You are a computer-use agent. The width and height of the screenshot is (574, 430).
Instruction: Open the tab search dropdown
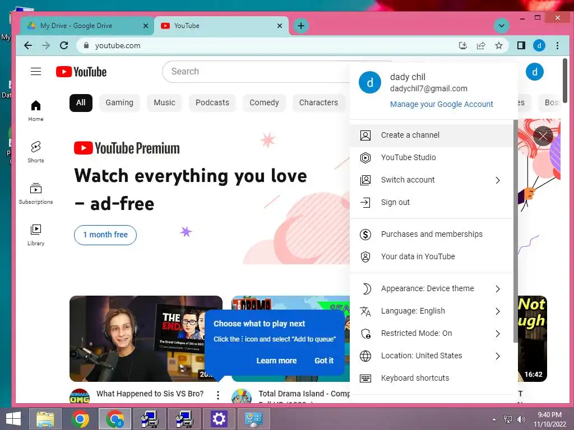pyautogui.click(x=502, y=26)
